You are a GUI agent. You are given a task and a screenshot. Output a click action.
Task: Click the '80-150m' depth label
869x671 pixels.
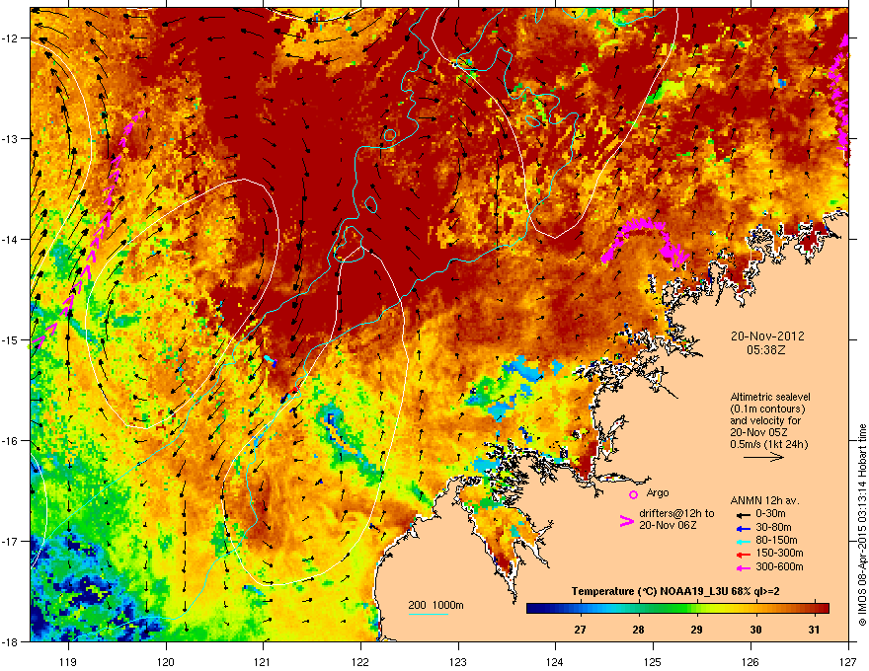click(776, 540)
